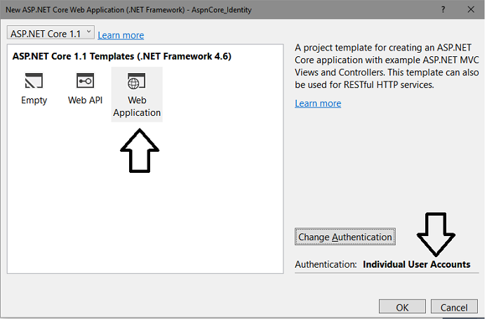
Task: Close the New ASP.NET Core dialog
Action: (x=471, y=10)
